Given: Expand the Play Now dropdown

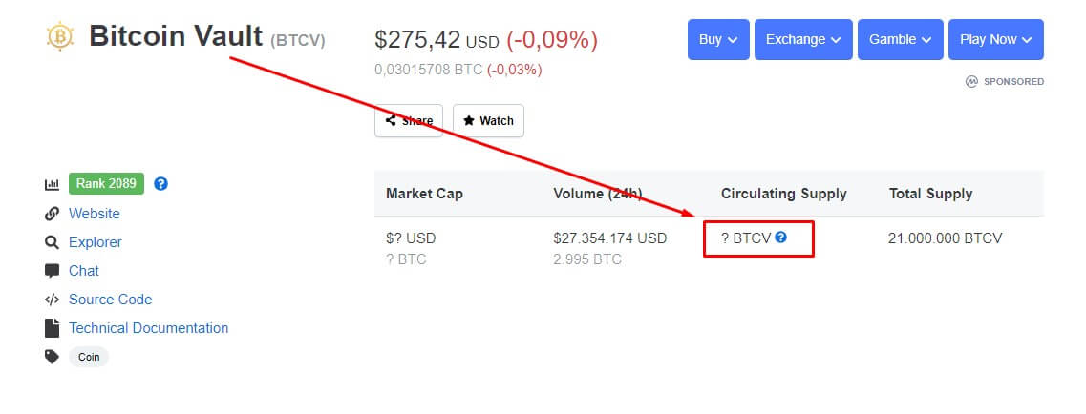Looking at the screenshot, I should click(996, 39).
